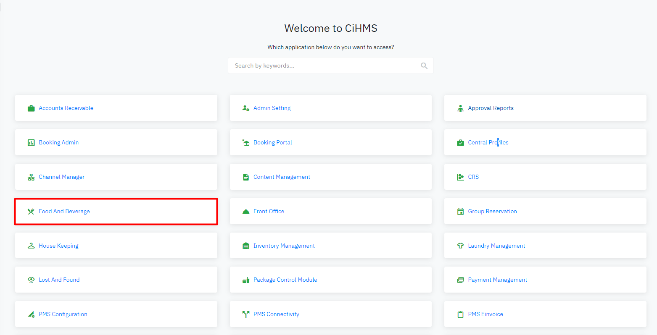The image size is (657, 335).
Task: Click the calendar icon for Group Reservation
Action: point(460,212)
